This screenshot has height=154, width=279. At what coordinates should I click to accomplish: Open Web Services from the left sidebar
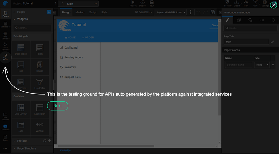click(x=5, y=35)
